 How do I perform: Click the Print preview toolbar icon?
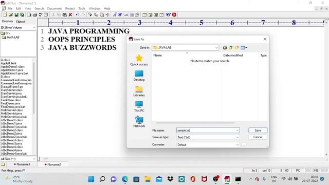[x=29, y=15]
